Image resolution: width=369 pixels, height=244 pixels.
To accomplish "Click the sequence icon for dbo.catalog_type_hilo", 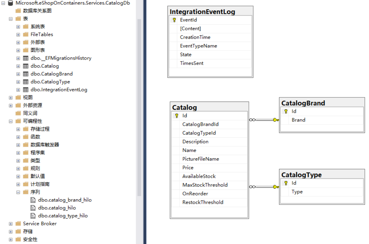I will coord(32,216).
